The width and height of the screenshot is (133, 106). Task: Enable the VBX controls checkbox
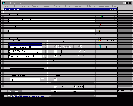(x=75, y=66)
